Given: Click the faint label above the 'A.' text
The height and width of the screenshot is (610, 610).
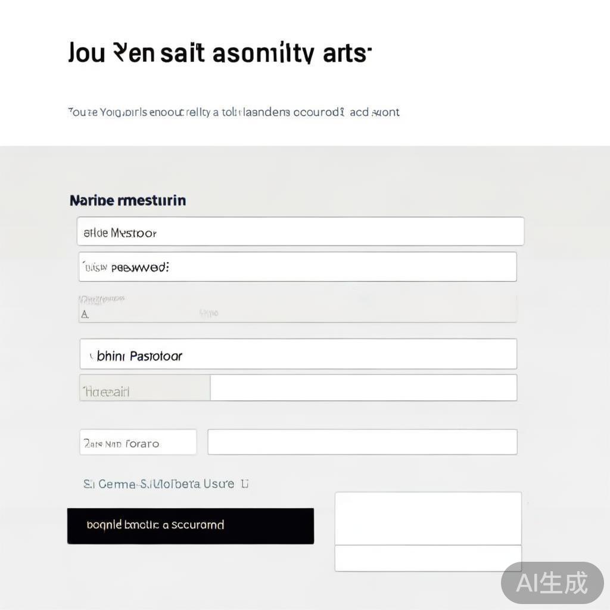Looking at the screenshot, I should click(102, 298).
